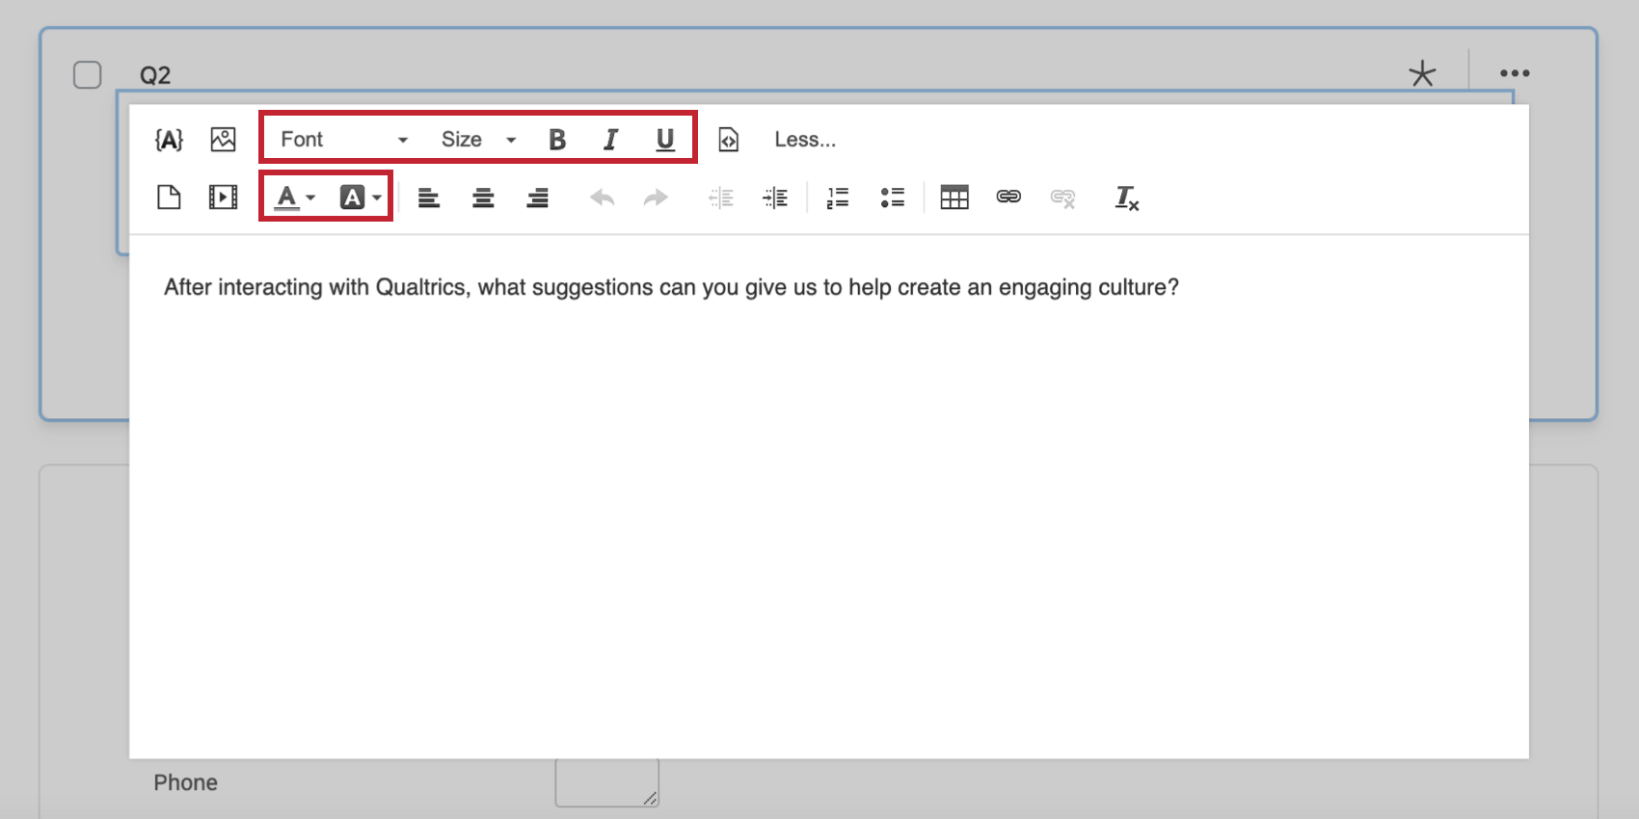Click the question text about engaging culture
This screenshot has width=1639, height=819.
[x=671, y=287]
